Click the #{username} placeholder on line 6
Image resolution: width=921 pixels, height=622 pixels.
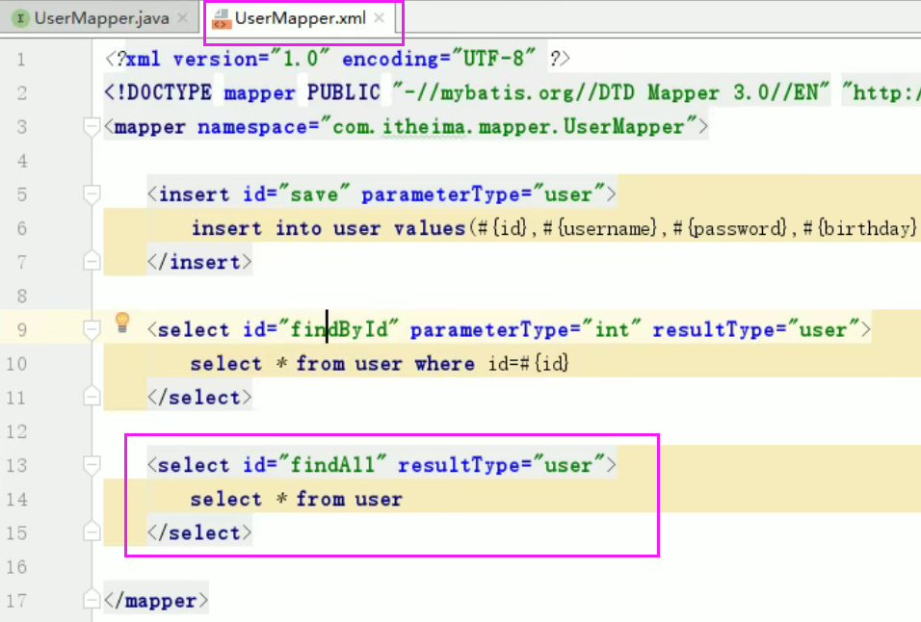pyautogui.click(x=599, y=228)
